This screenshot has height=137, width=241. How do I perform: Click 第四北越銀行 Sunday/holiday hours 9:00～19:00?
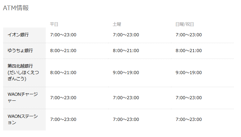click(189, 73)
